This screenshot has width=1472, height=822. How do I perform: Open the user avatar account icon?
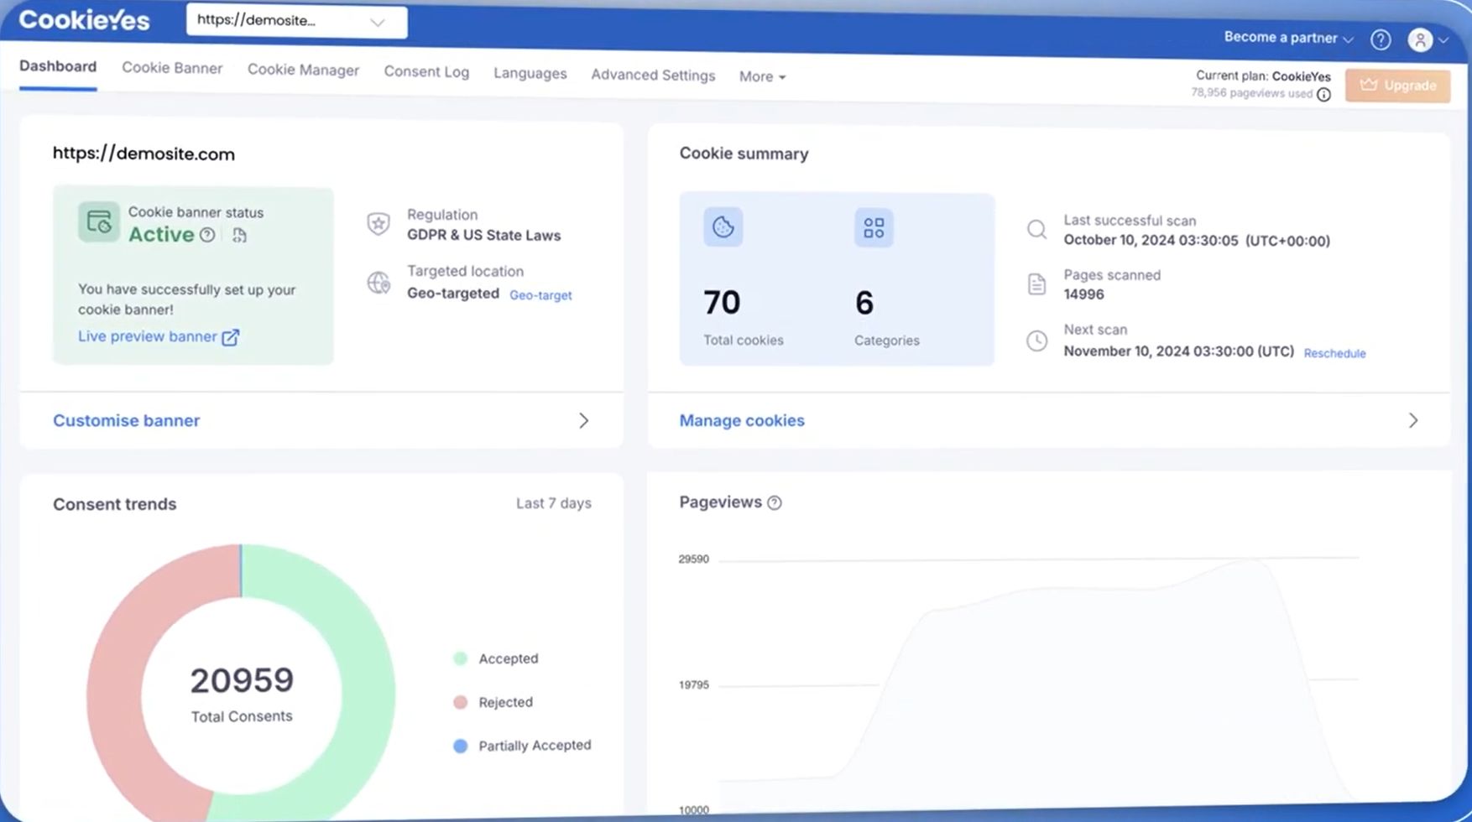tap(1420, 39)
